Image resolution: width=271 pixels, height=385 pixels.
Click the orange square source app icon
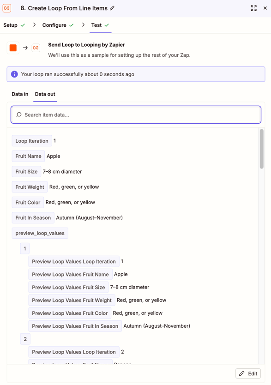(13, 48)
